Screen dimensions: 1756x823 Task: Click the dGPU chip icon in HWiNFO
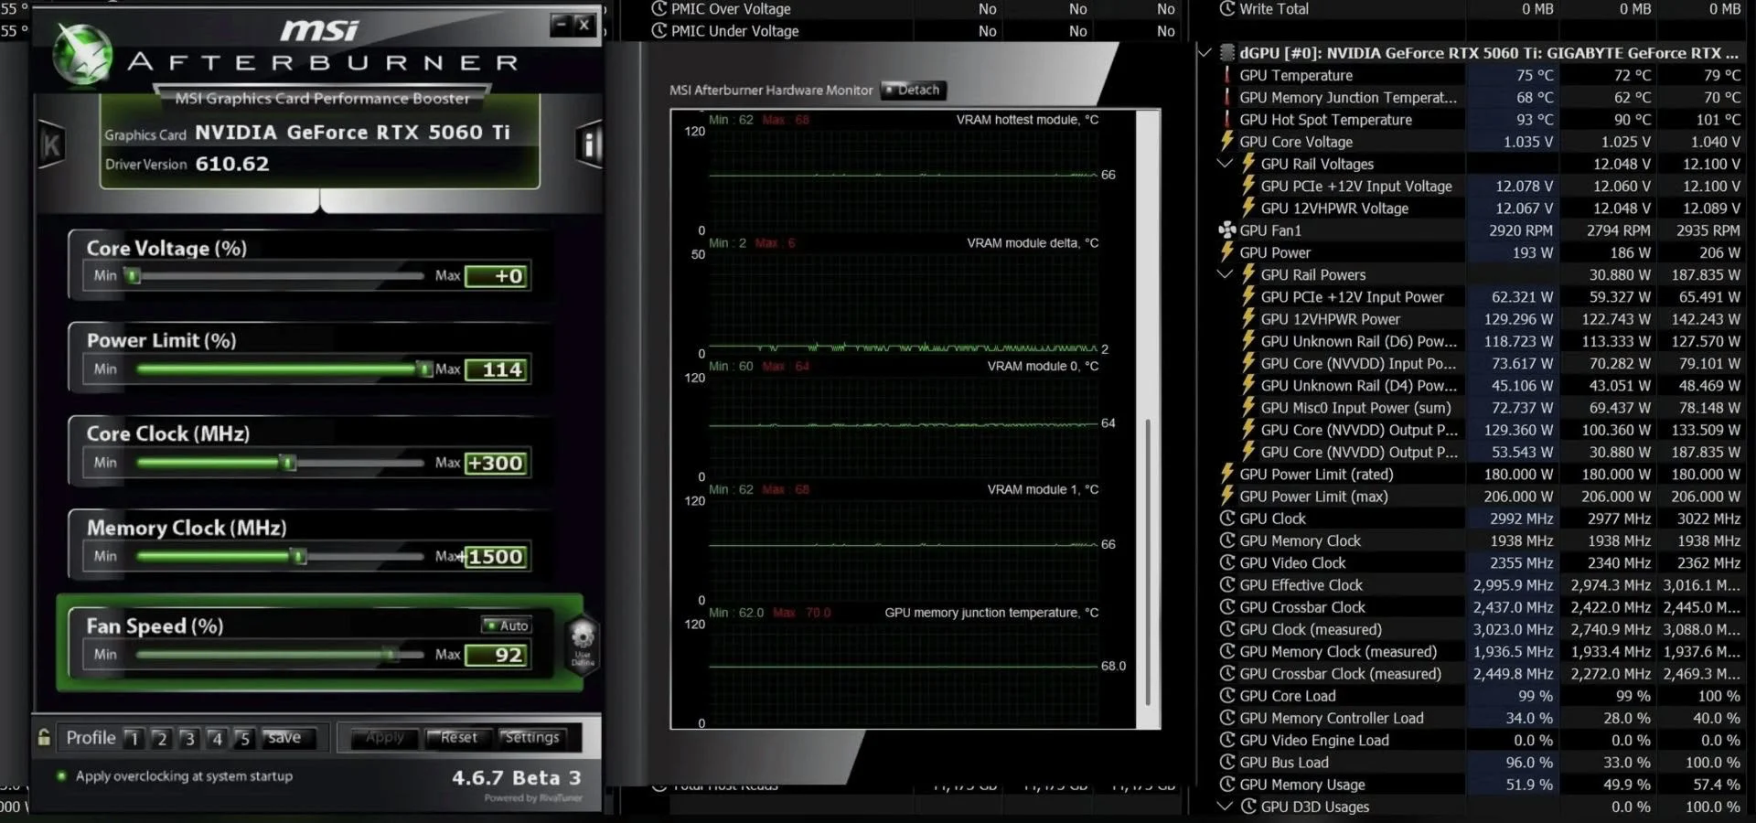pyautogui.click(x=1226, y=53)
